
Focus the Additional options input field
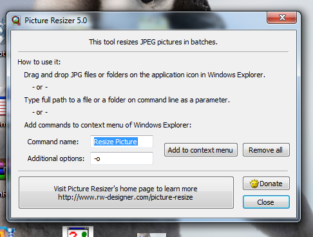[122, 158]
